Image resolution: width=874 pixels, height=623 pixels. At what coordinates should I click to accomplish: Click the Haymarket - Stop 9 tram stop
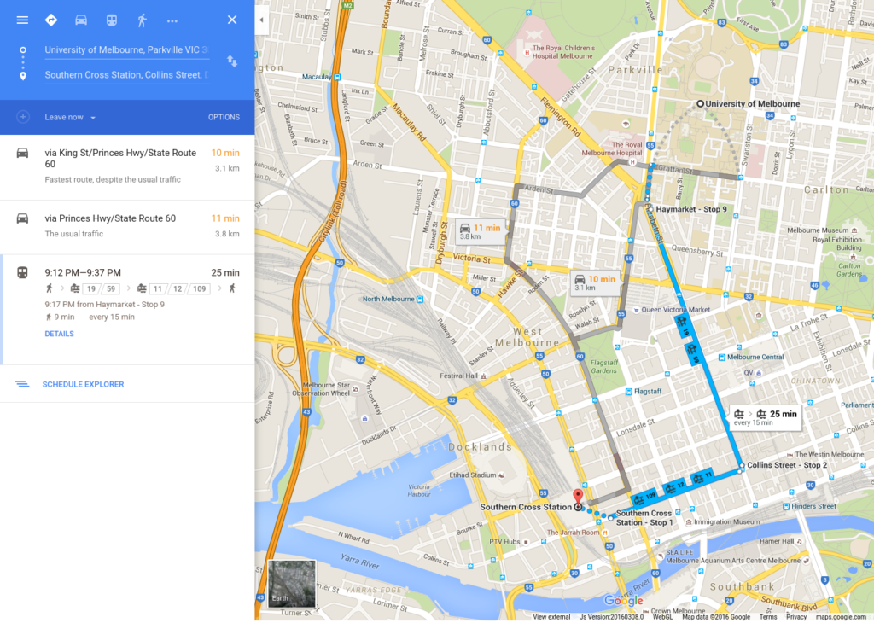(650, 209)
